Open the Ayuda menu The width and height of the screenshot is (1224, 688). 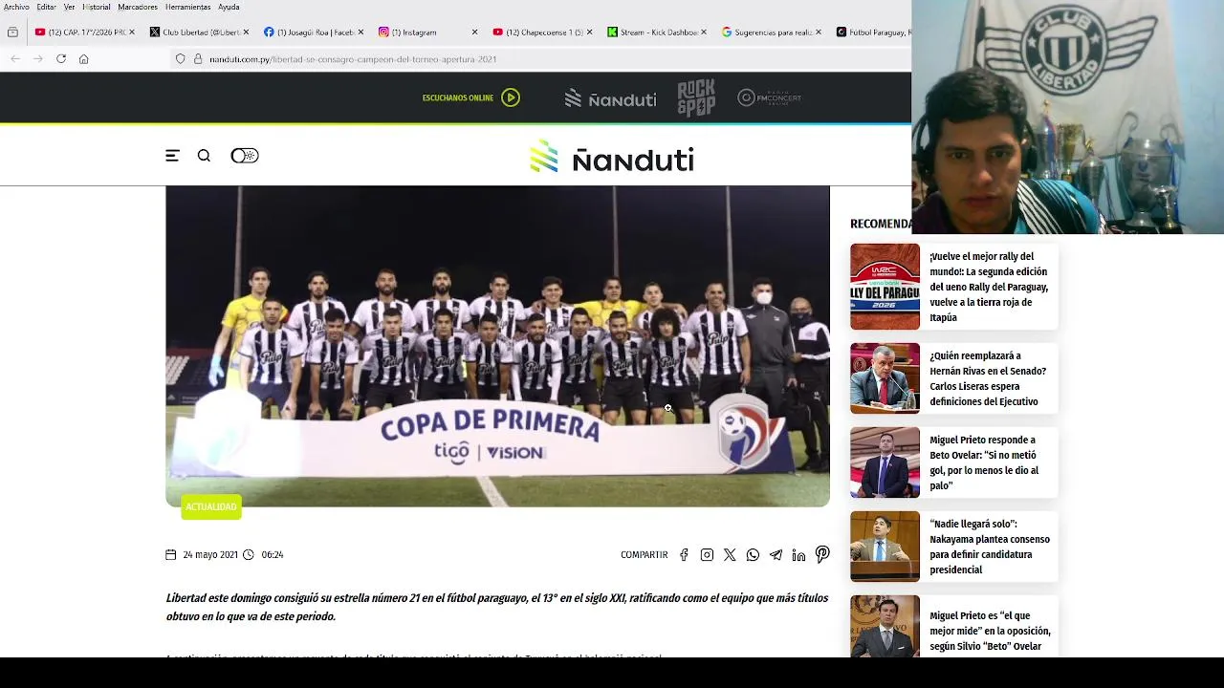(229, 7)
